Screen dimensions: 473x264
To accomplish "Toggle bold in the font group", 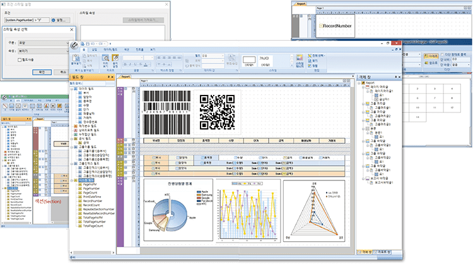I will pos(126,64).
